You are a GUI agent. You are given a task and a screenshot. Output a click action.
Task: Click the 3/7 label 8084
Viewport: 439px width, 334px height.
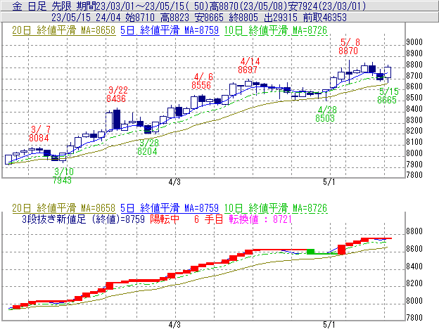point(39,138)
